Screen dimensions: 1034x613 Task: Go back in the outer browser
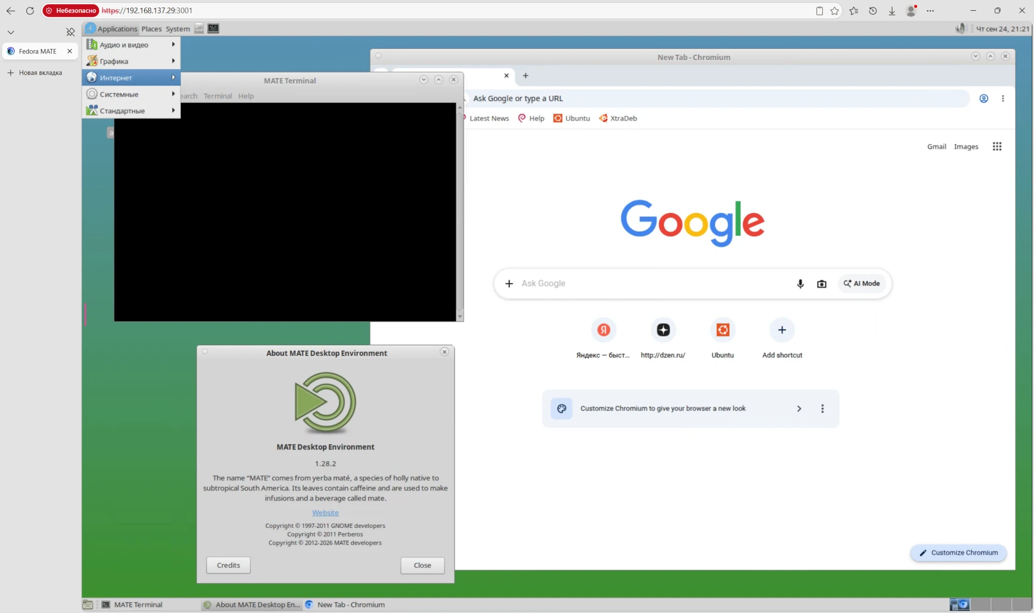coord(11,10)
